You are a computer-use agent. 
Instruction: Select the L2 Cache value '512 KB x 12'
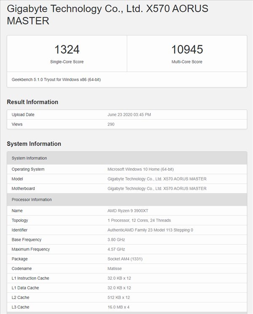pos(118,297)
